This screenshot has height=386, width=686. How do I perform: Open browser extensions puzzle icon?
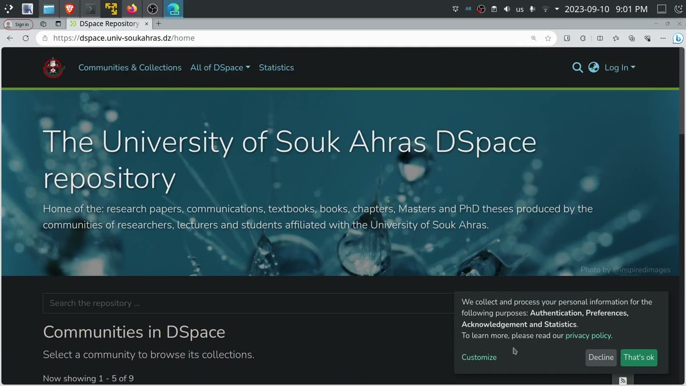point(583,38)
